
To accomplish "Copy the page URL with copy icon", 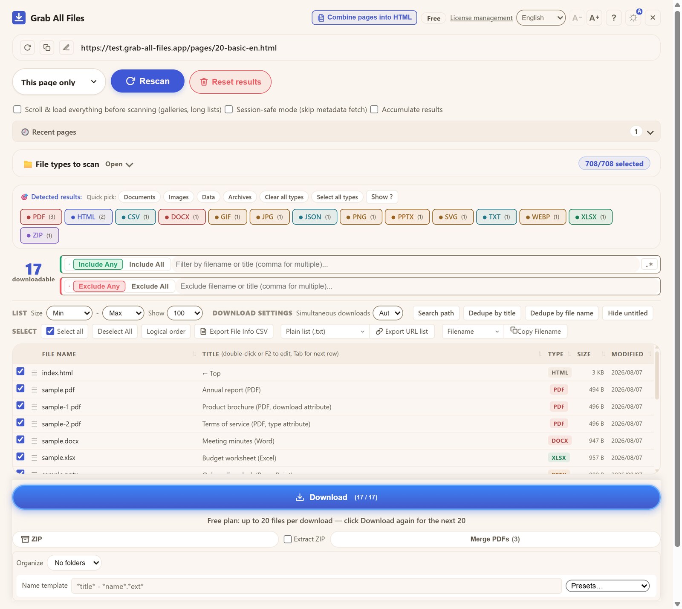I will pos(47,47).
